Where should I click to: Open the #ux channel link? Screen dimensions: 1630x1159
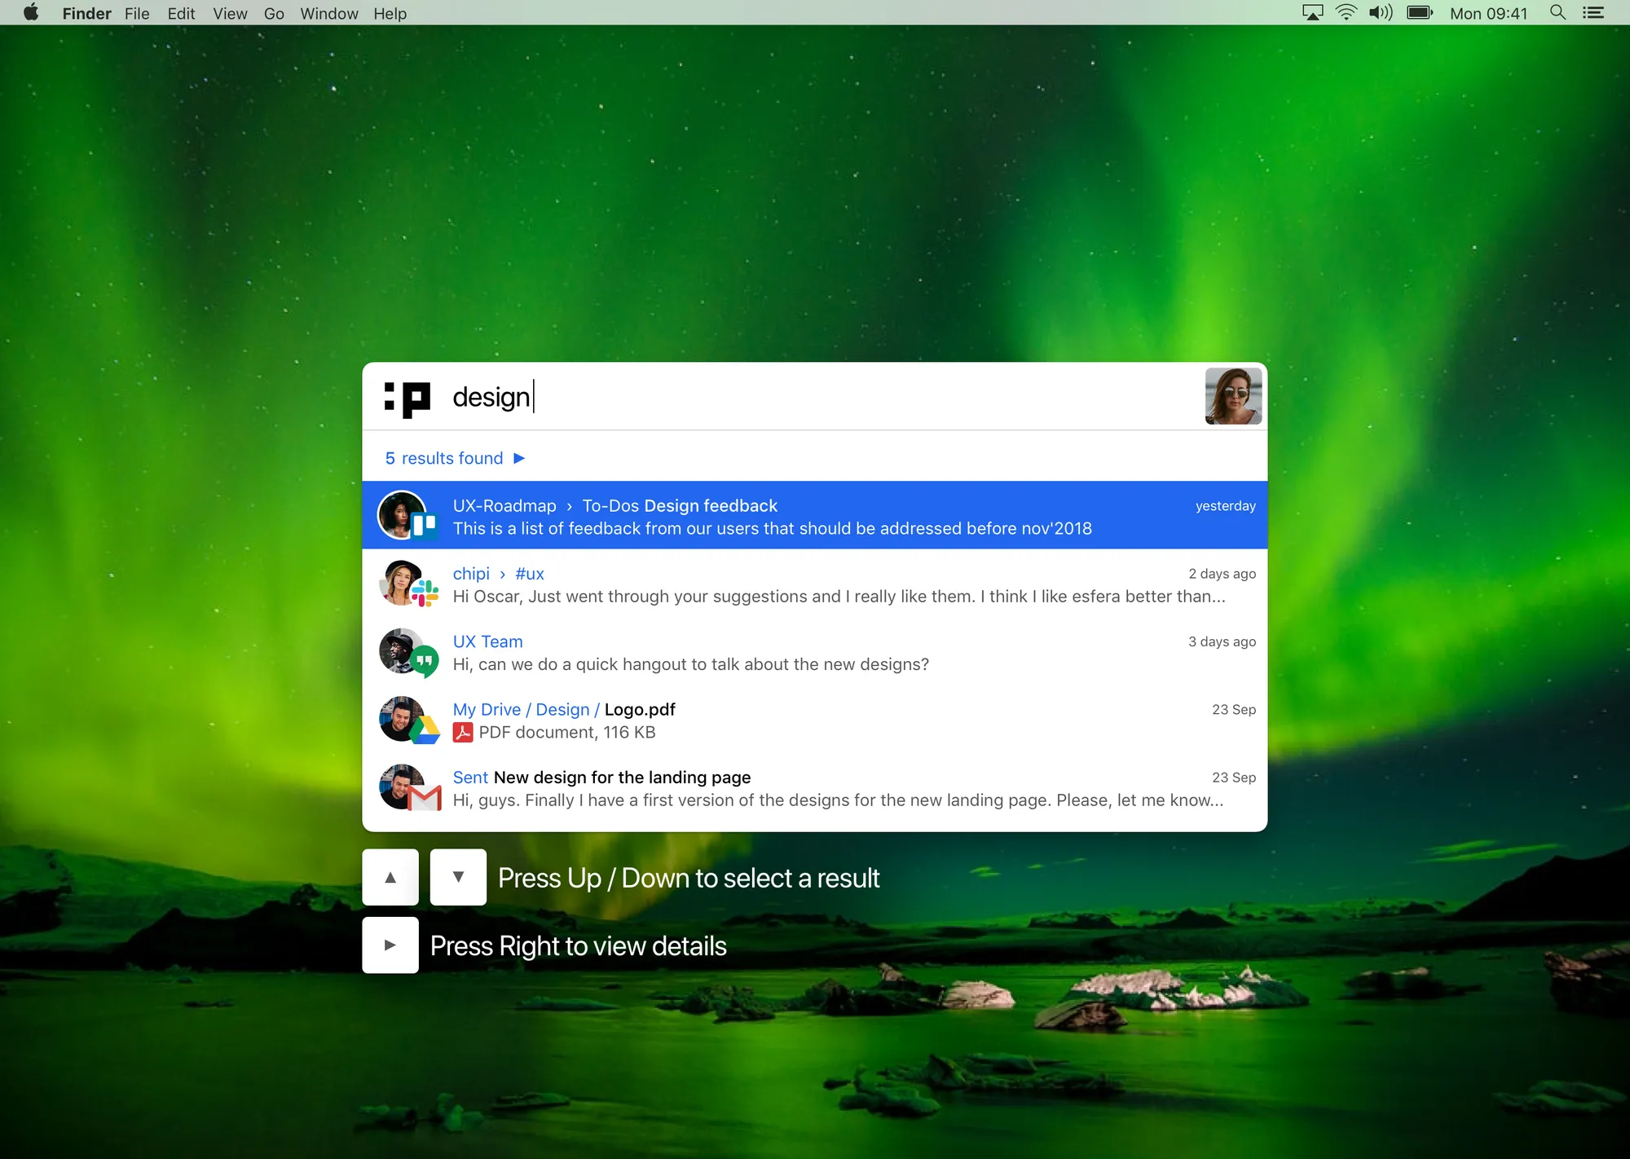(x=530, y=574)
